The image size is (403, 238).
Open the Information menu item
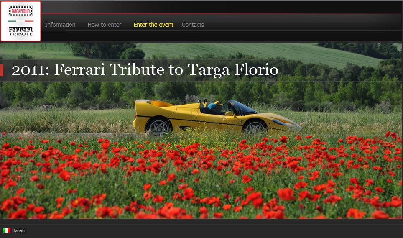(x=60, y=25)
